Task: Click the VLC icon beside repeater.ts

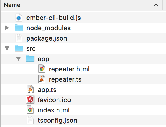Action: coord(41,79)
